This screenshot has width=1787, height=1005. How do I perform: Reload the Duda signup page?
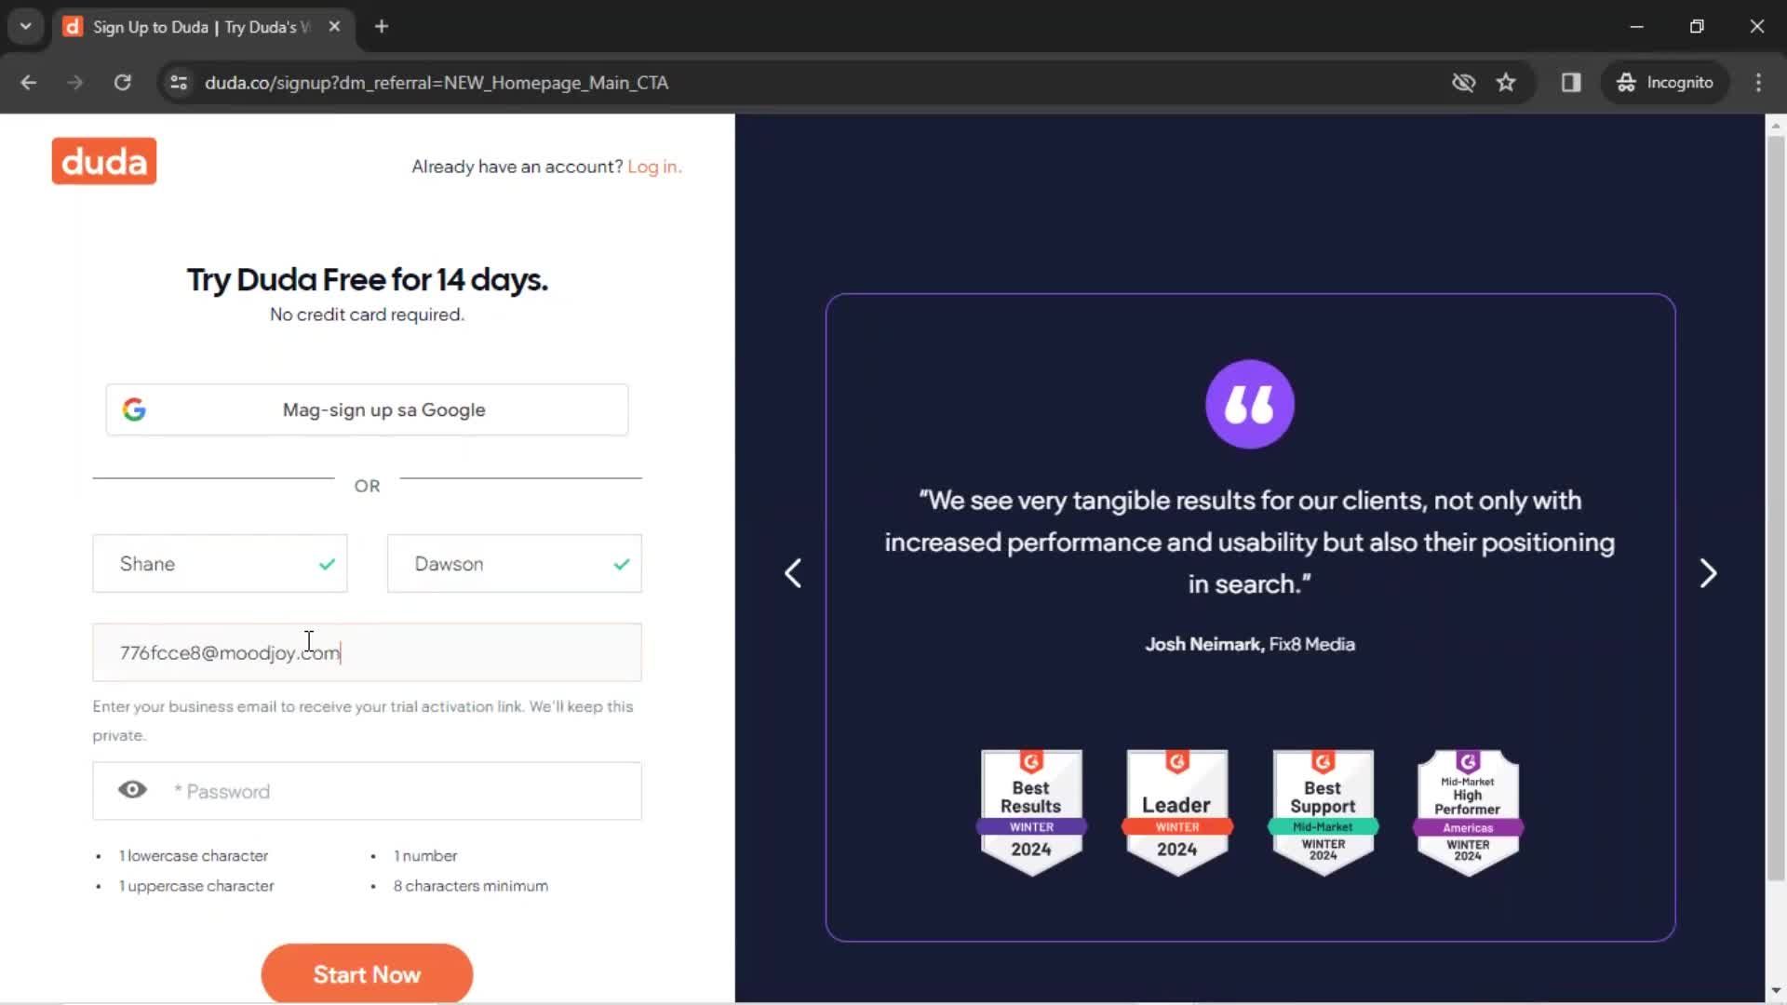point(122,83)
